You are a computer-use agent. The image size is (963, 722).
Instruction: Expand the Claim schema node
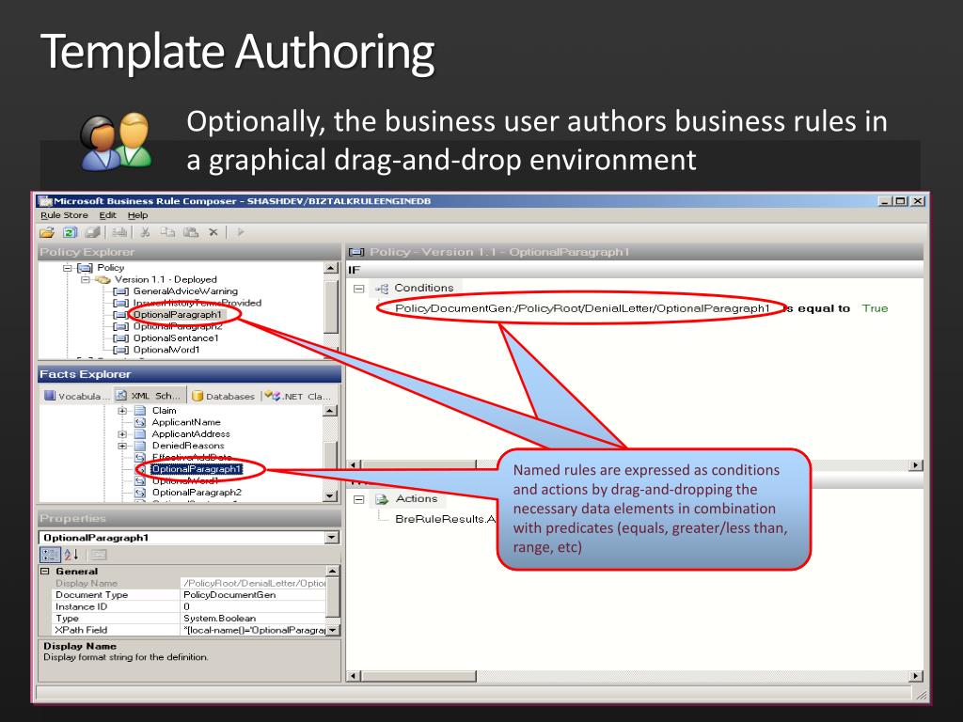(x=122, y=411)
